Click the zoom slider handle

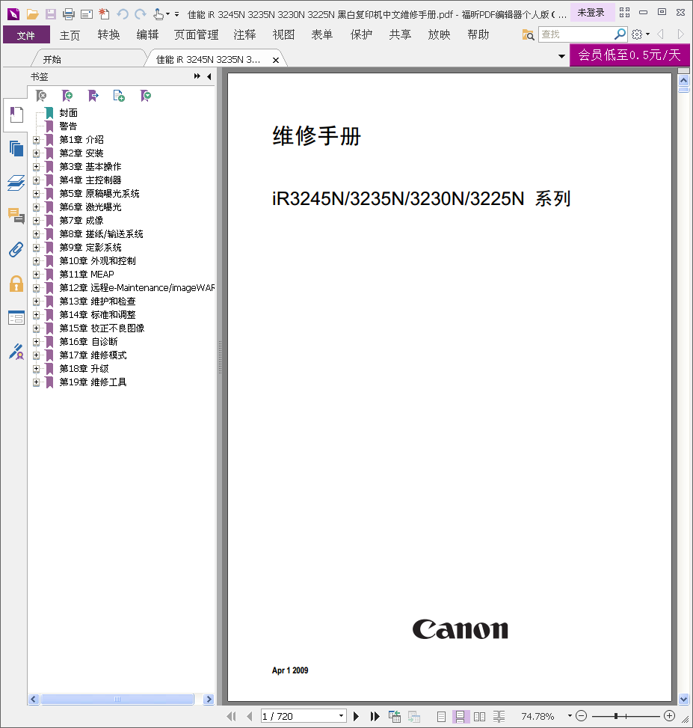coord(616,716)
